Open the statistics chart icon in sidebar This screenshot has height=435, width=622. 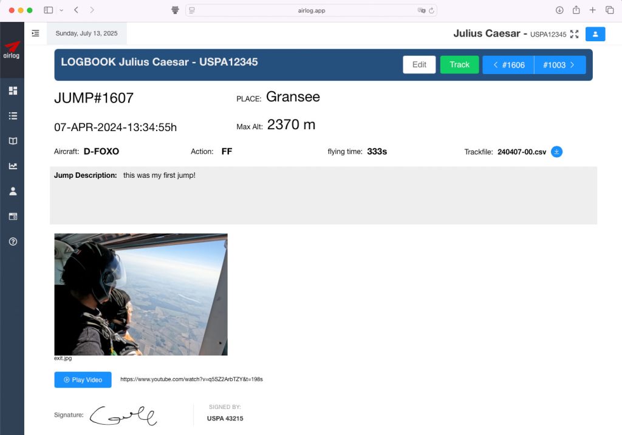(x=13, y=166)
